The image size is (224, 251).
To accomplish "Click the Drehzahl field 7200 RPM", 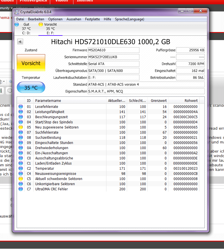I will click(190, 64).
